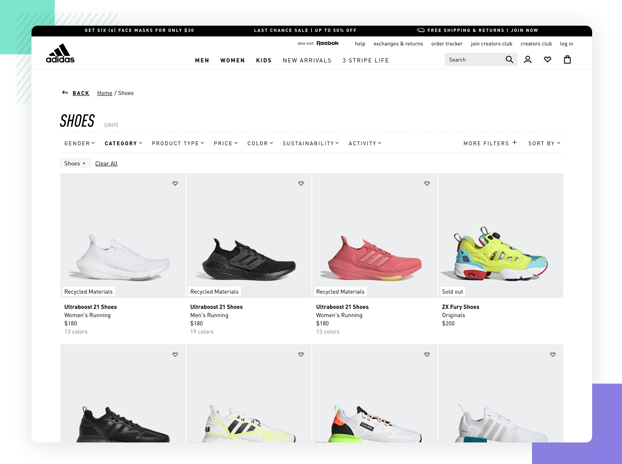622x464 pixels.
Task: Open pink Ultraboost 21 shoe image
Action: click(374, 235)
